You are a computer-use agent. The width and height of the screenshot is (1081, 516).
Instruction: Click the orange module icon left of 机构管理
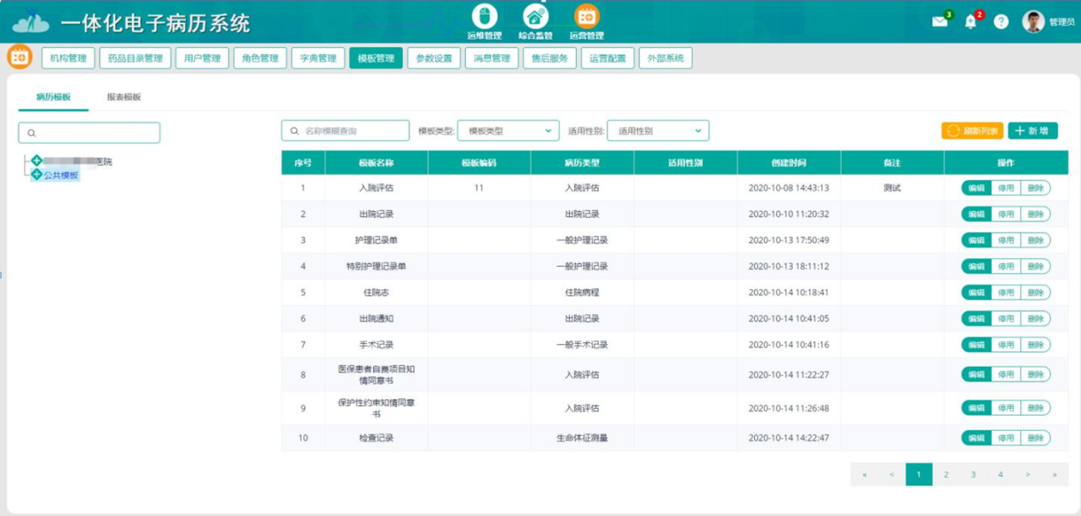(20, 57)
